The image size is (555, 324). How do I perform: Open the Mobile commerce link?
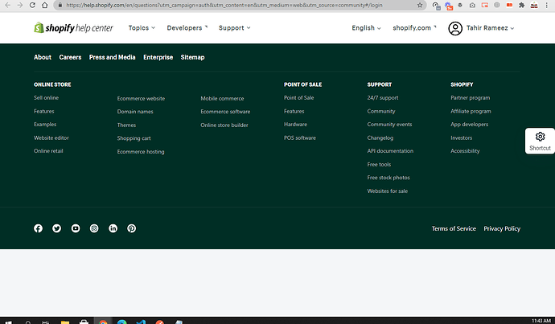[222, 98]
